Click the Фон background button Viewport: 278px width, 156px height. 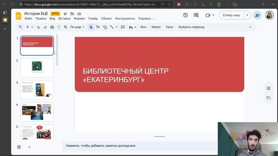(143, 27)
